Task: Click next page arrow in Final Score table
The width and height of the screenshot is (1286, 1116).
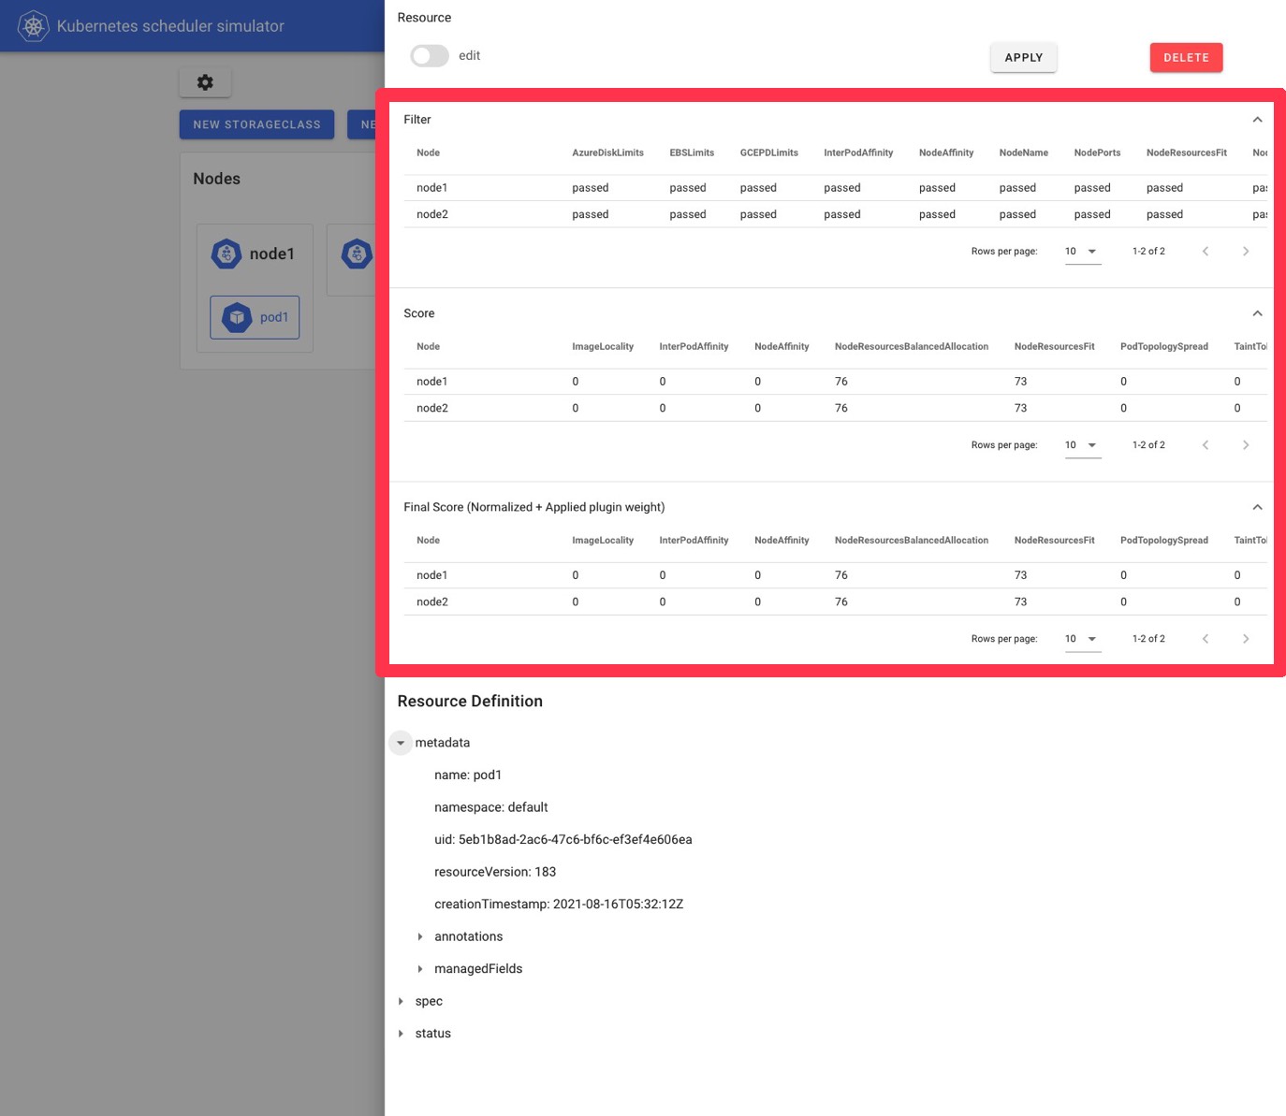Action: (x=1246, y=638)
